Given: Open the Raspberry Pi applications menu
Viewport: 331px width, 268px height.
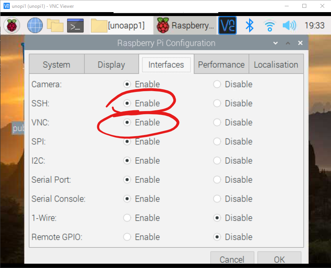Looking at the screenshot, I should 11,25.
